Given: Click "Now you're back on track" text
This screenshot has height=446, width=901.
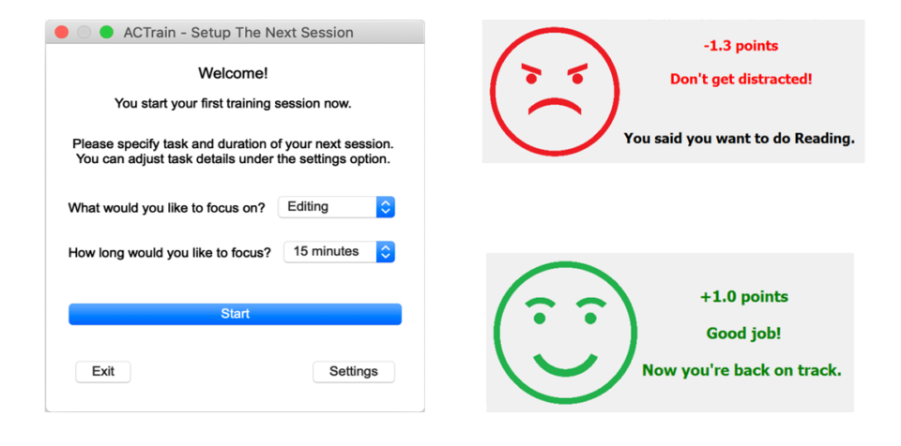Looking at the screenshot, I should [741, 370].
